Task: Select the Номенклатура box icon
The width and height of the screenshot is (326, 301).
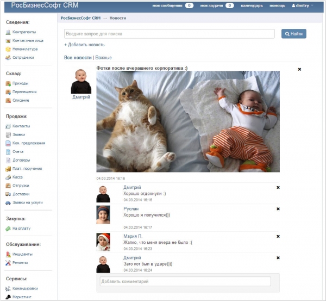Action: point(8,49)
